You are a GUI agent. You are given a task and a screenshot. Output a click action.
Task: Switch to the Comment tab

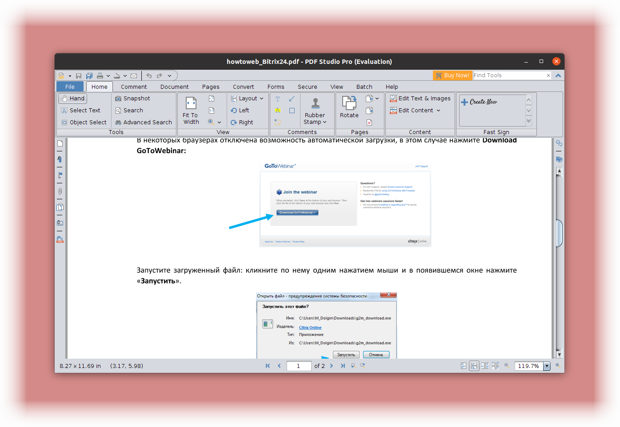(134, 87)
